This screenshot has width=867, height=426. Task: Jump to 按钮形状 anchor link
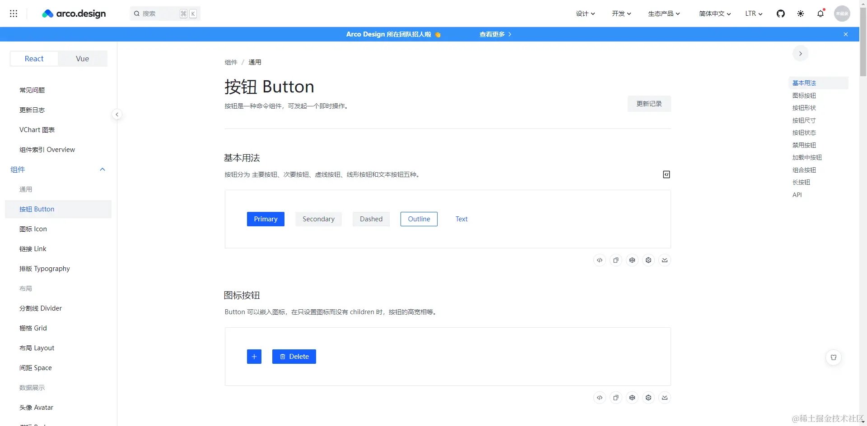point(804,108)
